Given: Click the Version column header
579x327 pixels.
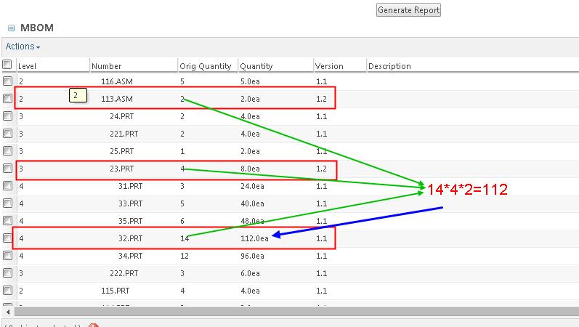Looking at the screenshot, I should click(329, 66).
